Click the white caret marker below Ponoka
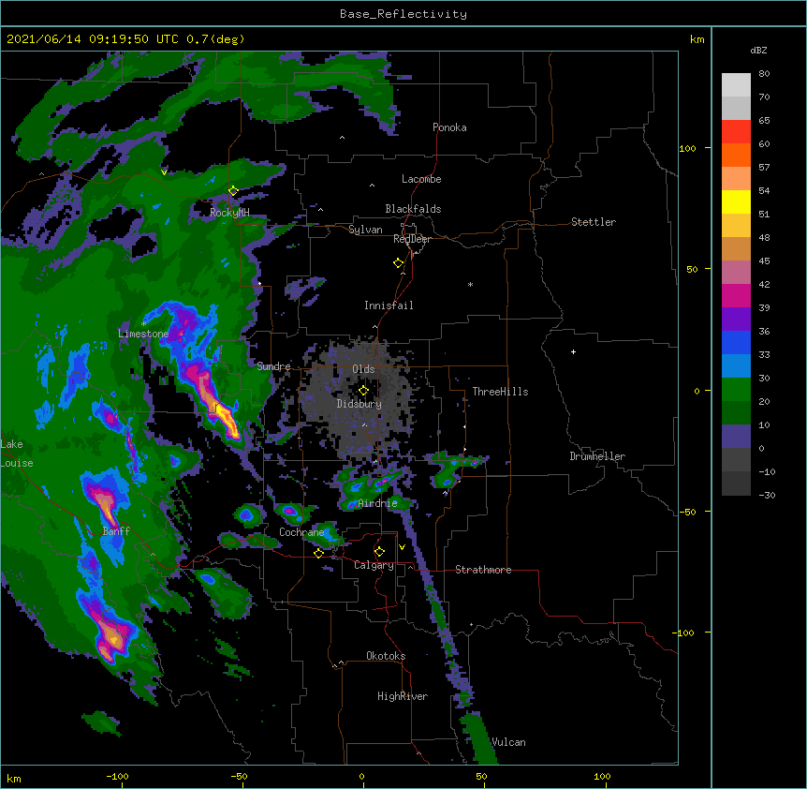807x789 pixels. click(342, 138)
